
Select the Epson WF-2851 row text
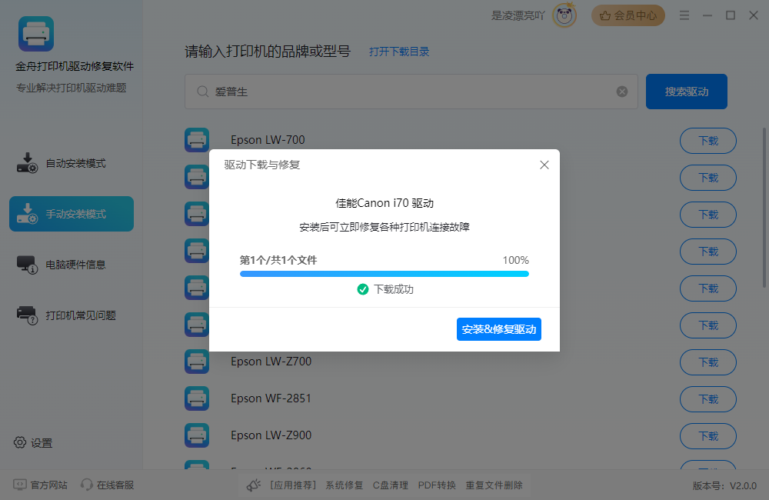271,398
